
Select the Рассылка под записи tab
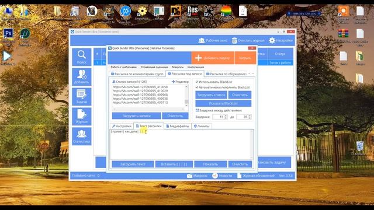click(185, 74)
